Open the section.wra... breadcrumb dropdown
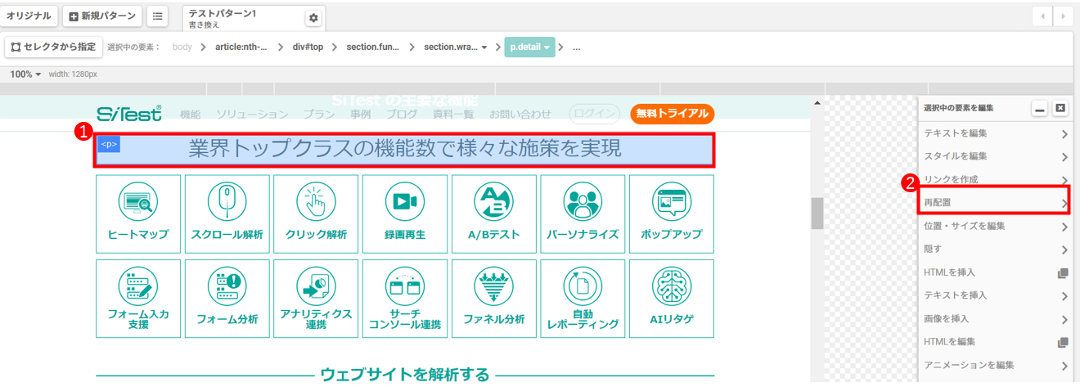Image resolution: width=1080 pixels, height=387 pixels. click(x=456, y=47)
